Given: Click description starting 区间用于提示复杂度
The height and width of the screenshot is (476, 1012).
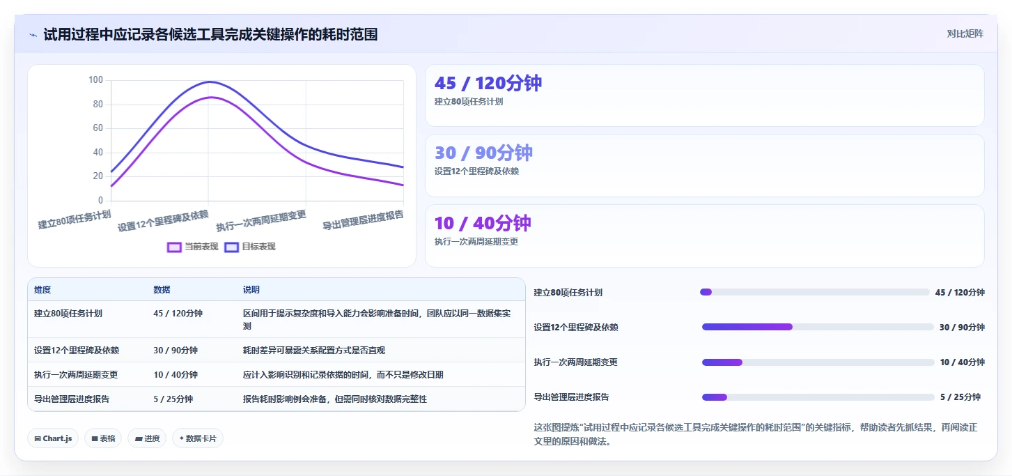Looking at the screenshot, I should (x=377, y=320).
